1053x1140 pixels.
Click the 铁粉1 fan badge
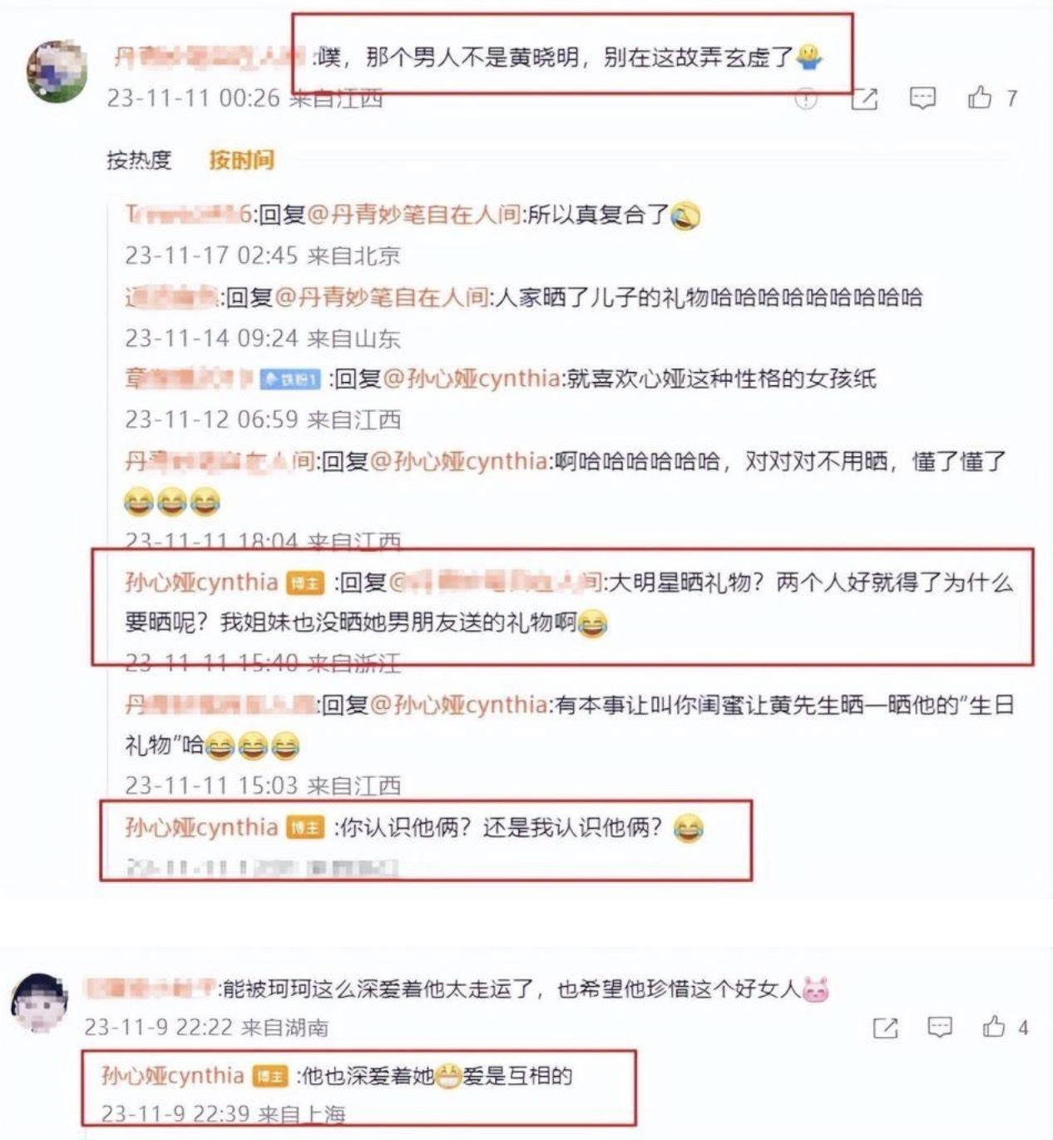click(290, 379)
